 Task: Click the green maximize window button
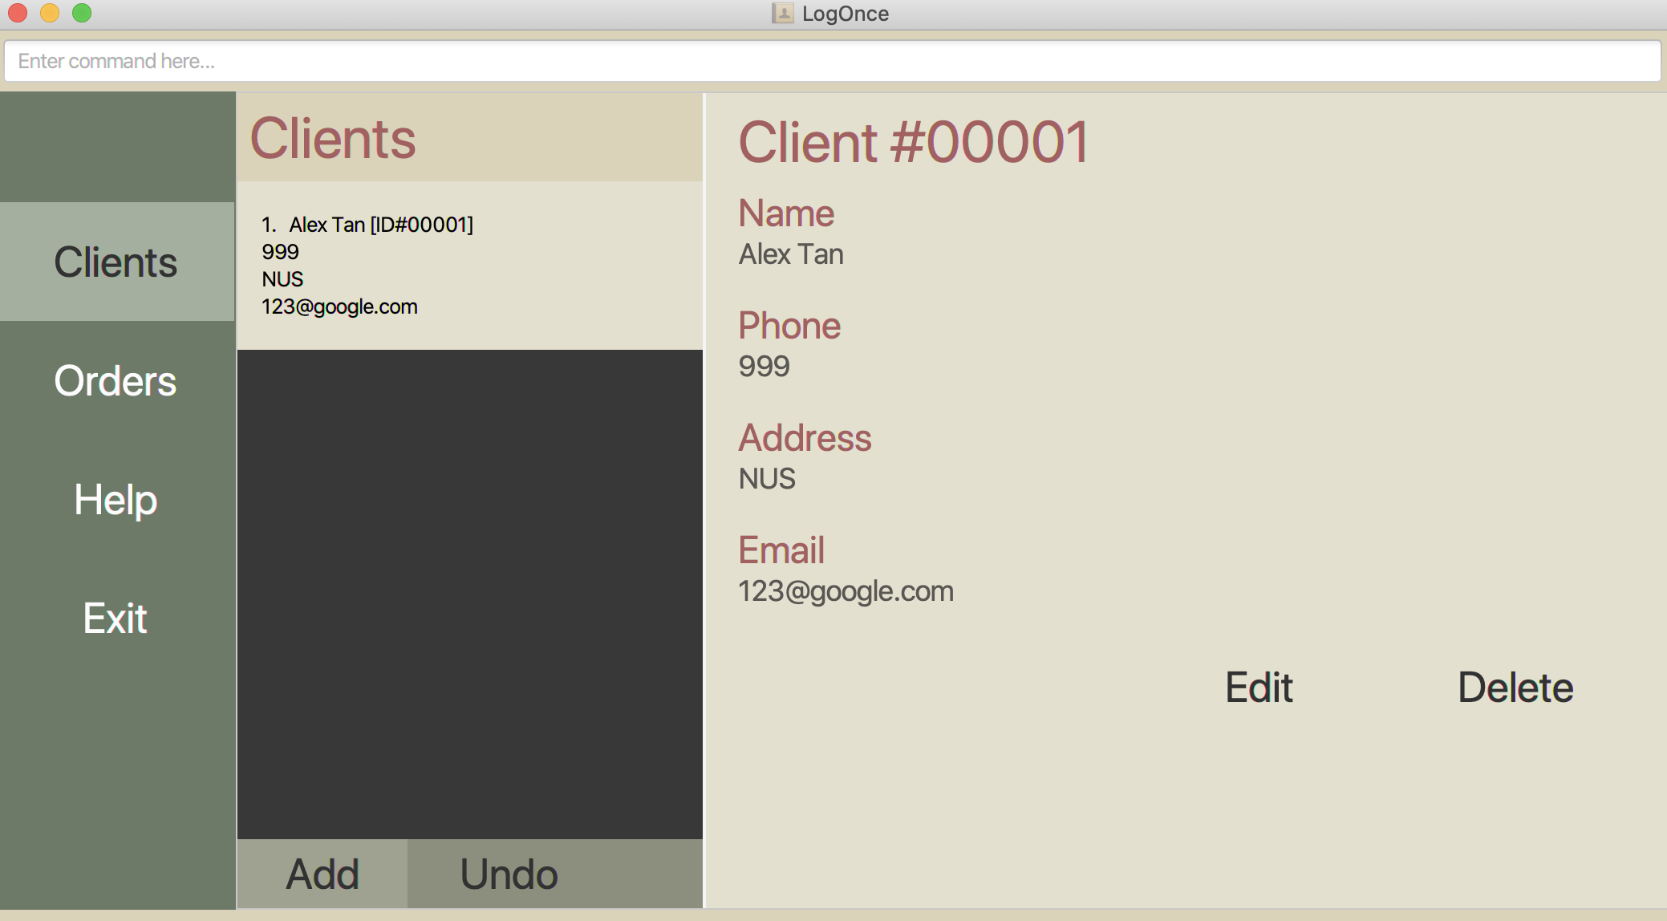pyautogui.click(x=82, y=13)
